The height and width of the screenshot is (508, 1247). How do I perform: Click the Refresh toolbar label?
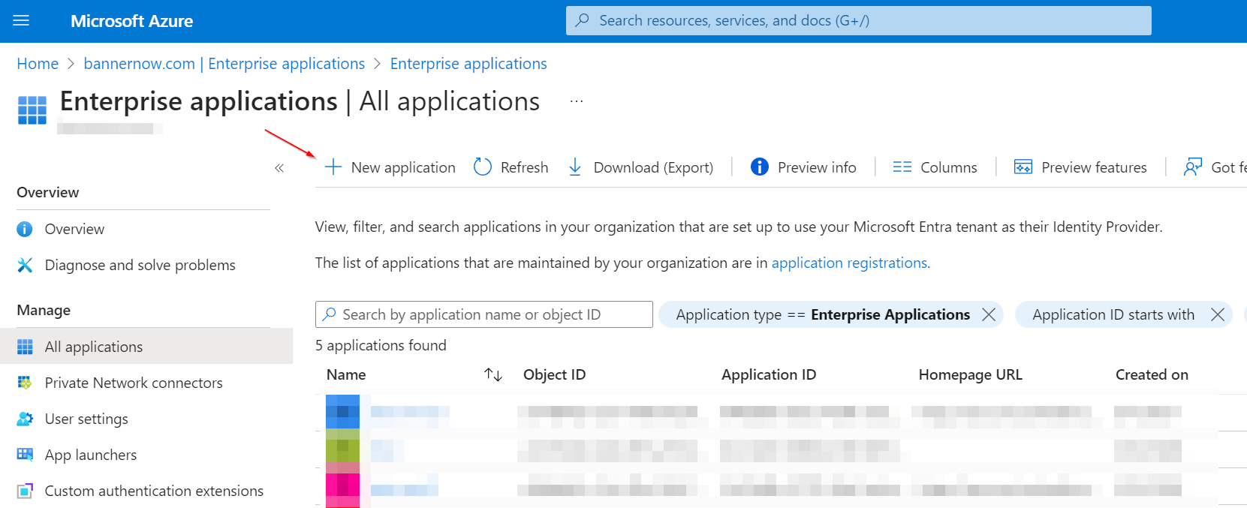click(524, 167)
